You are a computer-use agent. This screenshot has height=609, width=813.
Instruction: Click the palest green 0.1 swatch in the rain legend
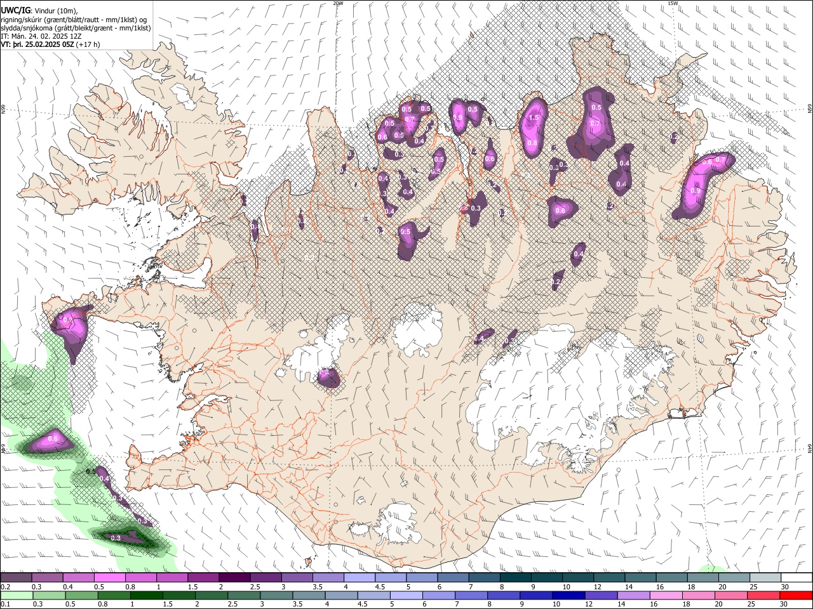17,596
